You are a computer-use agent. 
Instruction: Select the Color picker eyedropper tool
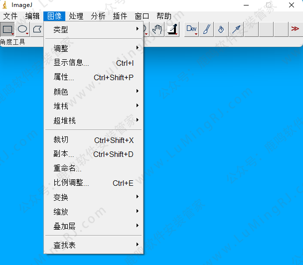(172, 29)
